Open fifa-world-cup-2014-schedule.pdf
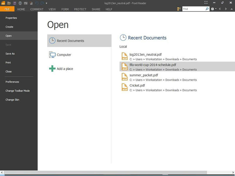Image resolution: width=235 pixels, height=176 pixels. point(177,67)
